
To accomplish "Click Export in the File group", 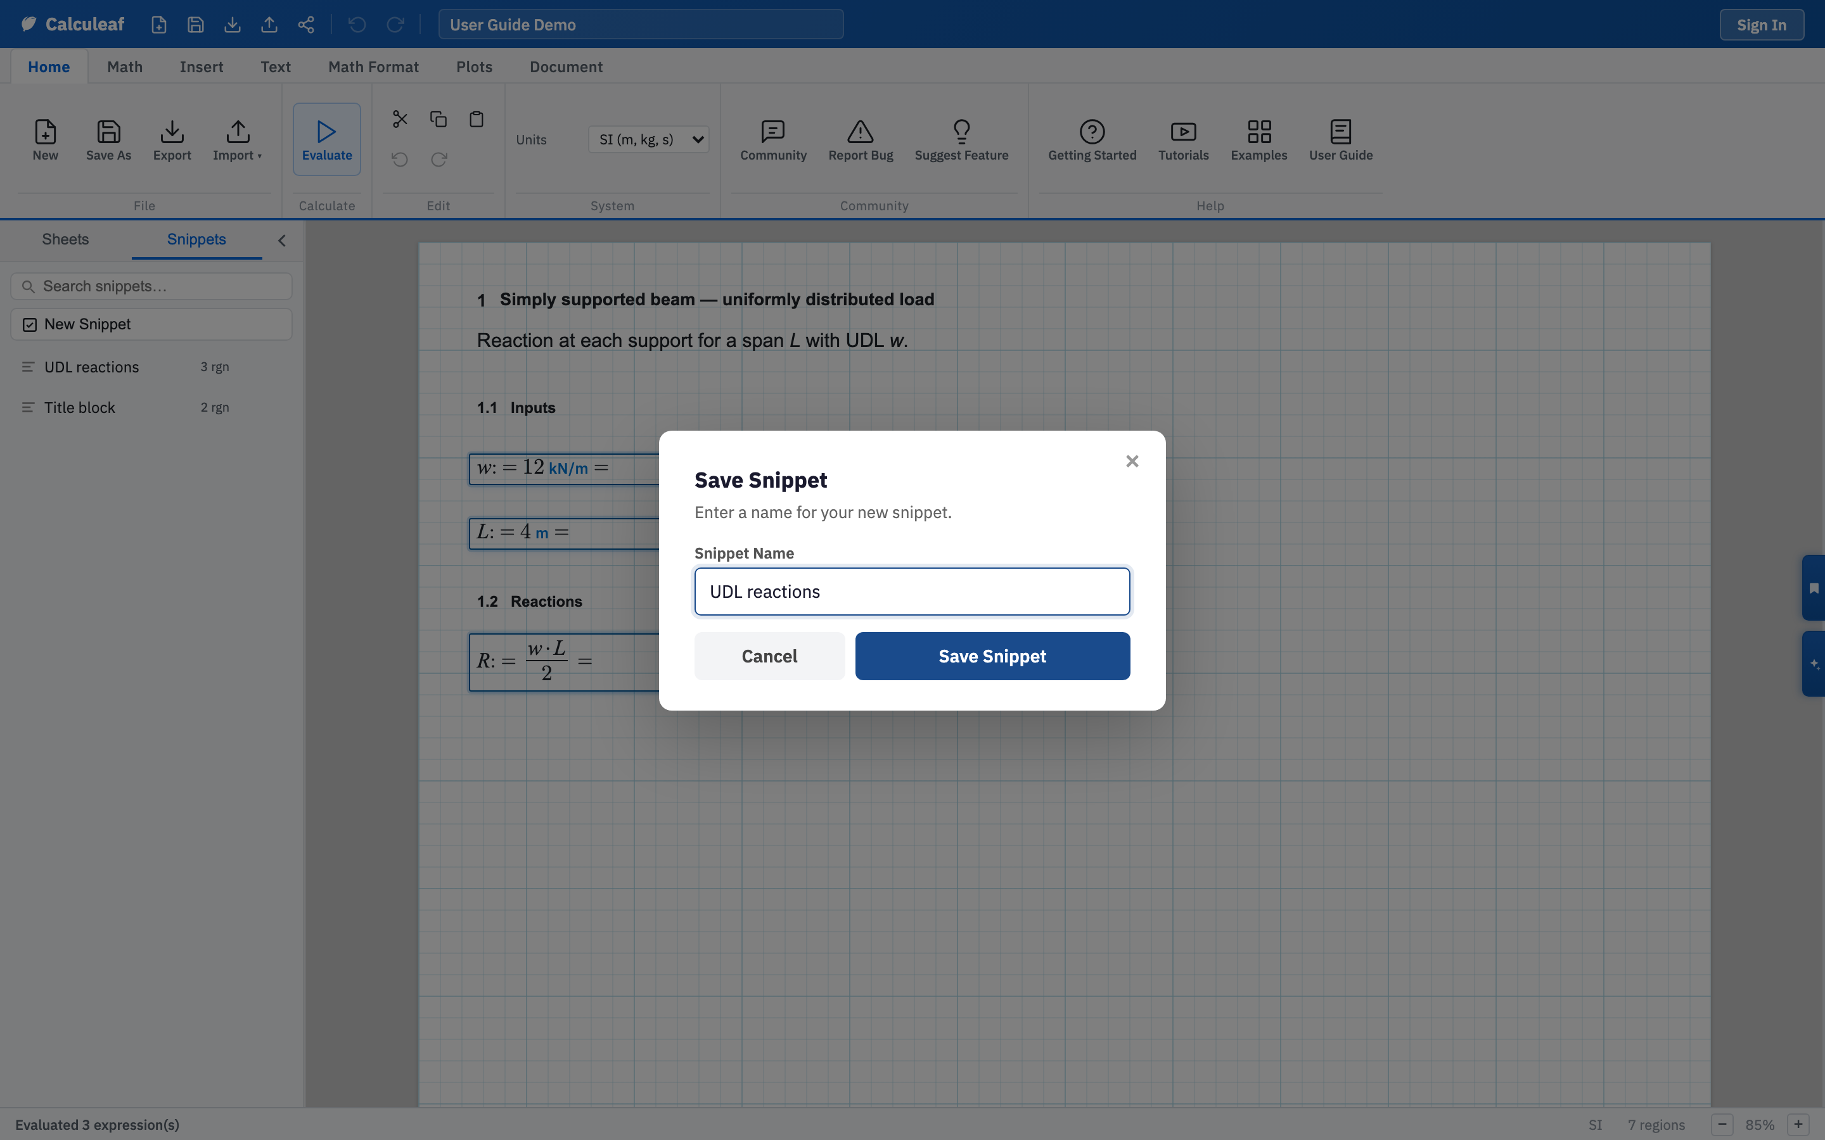I will pyautogui.click(x=172, y=139).
